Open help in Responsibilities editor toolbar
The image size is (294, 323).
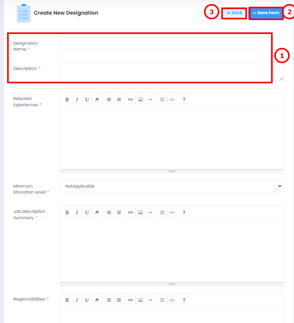184,300
